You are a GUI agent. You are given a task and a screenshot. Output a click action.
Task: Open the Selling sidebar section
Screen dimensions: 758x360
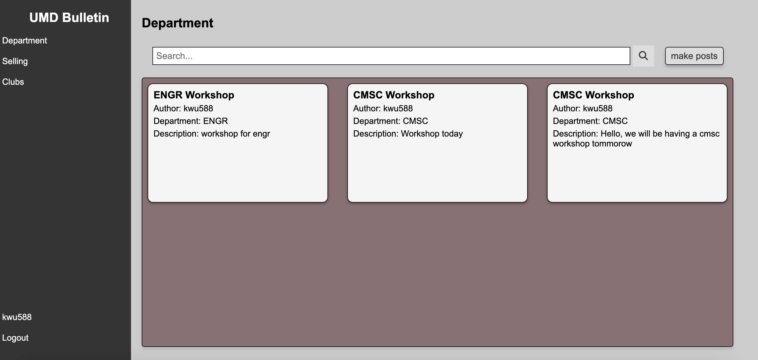15,61
